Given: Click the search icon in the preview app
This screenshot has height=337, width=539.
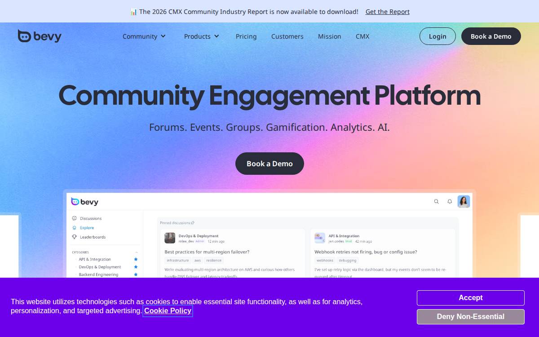Looking at the screenshot, I should (x=436, y=201).
